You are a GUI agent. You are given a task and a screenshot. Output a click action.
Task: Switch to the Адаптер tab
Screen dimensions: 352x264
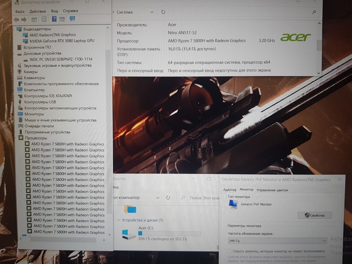pos(230,190)
